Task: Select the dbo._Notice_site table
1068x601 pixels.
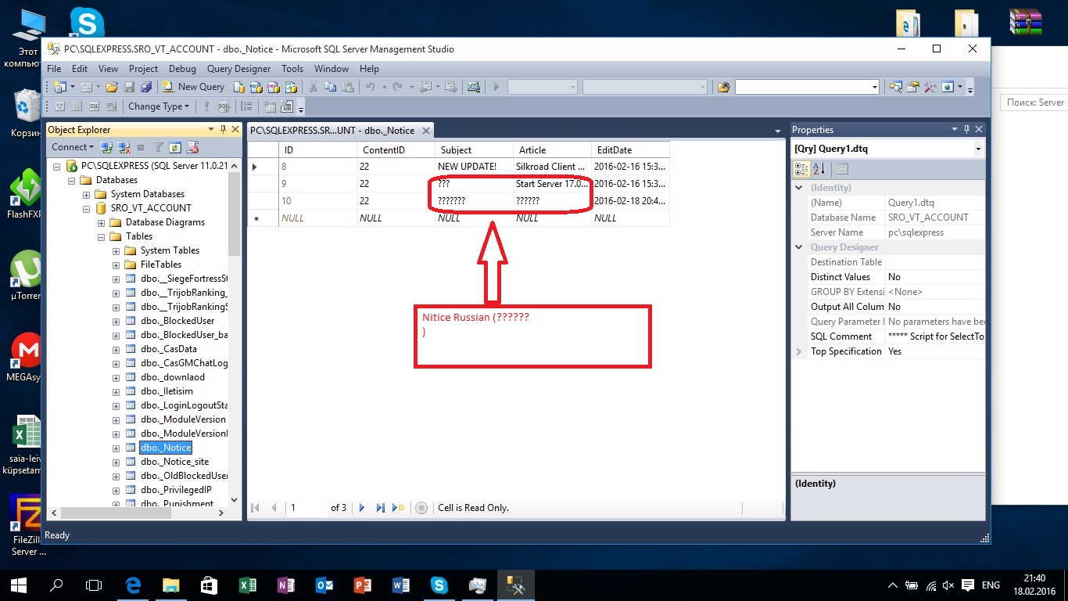Action: point(174,462)
